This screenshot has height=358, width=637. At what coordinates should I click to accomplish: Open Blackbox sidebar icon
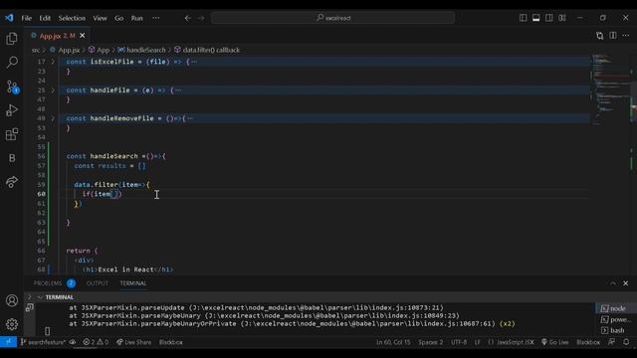[12, 158]
